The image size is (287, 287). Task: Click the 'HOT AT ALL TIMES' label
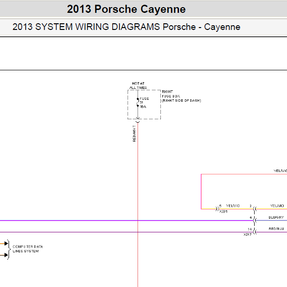(138, 86)
